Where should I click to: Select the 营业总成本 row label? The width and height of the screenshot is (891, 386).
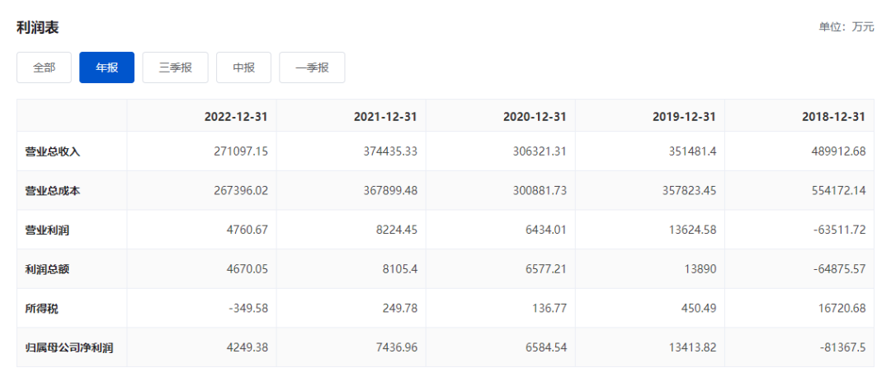[x=53, y=190]
